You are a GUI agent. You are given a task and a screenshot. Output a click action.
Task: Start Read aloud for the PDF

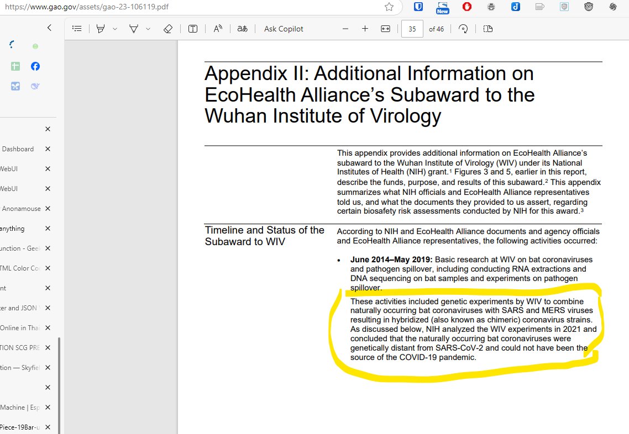[218, 29]
